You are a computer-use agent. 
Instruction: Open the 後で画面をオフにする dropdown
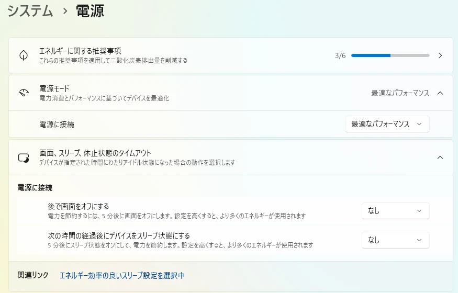(x=396, y=211)
